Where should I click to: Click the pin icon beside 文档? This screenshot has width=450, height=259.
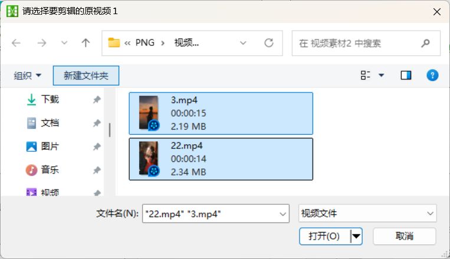click(97, 123)
